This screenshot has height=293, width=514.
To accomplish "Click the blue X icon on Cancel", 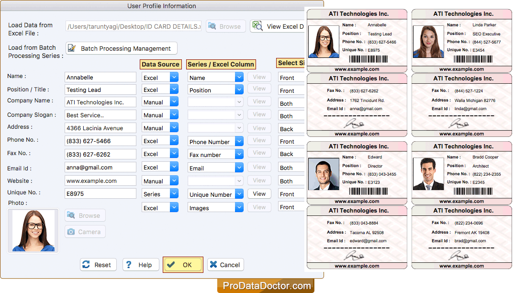I will pyautogui.click(x=213, y=264).
